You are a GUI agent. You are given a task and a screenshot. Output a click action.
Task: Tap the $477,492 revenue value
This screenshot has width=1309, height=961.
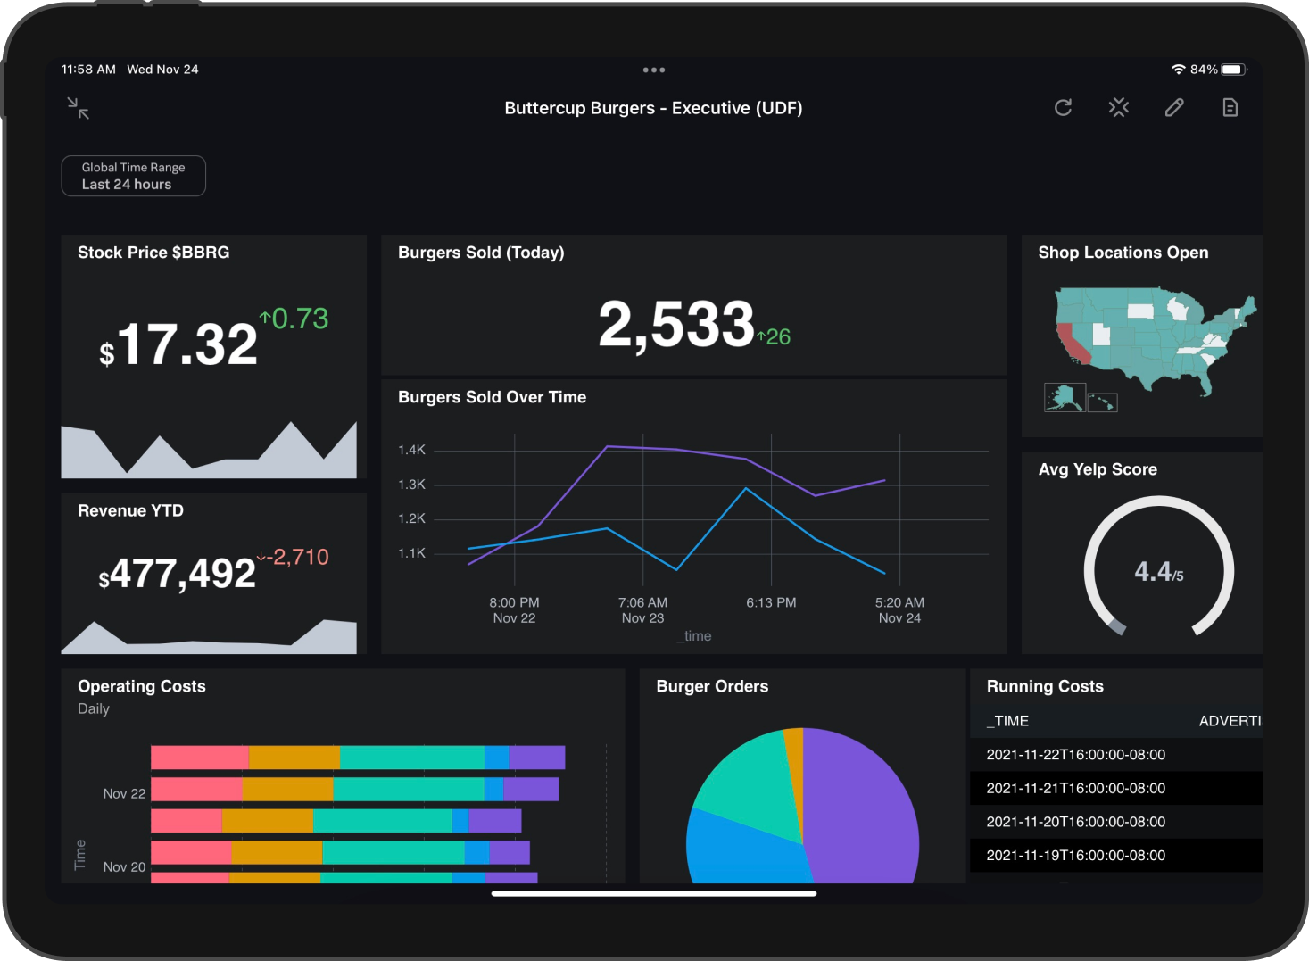177,573
